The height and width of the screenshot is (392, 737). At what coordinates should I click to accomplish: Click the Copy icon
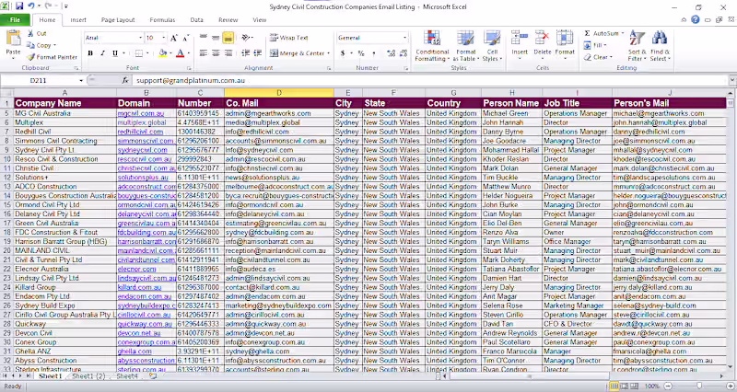pos(30,45)
